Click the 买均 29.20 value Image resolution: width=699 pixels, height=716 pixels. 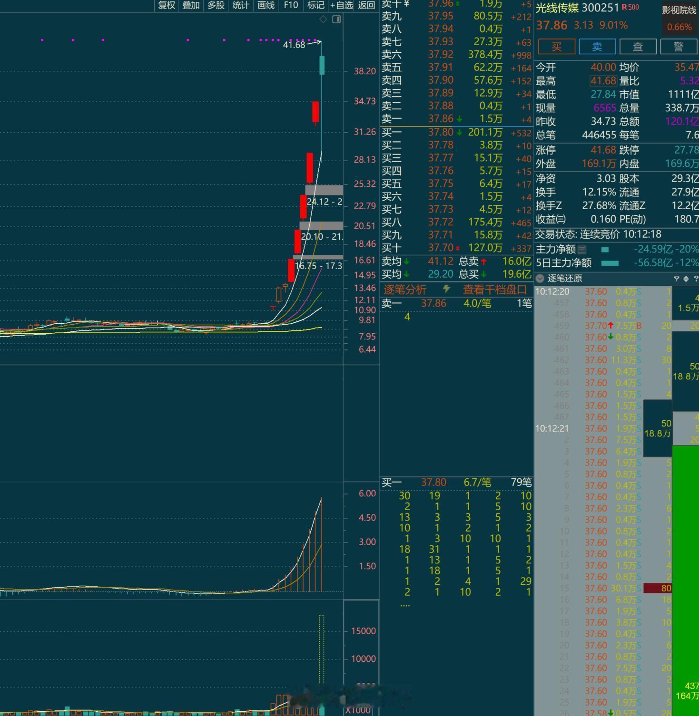pyautogui.click(x=441, y=274)
